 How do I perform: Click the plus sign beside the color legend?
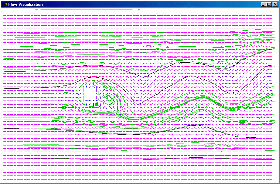point(139,10)
